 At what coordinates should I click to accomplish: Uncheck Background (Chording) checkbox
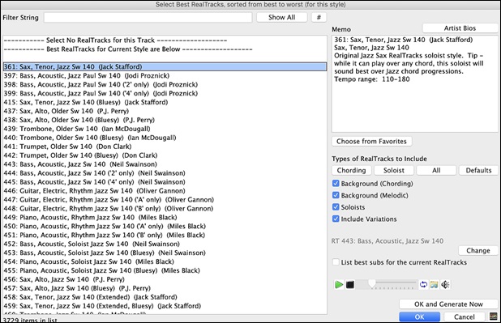(336, 184)
